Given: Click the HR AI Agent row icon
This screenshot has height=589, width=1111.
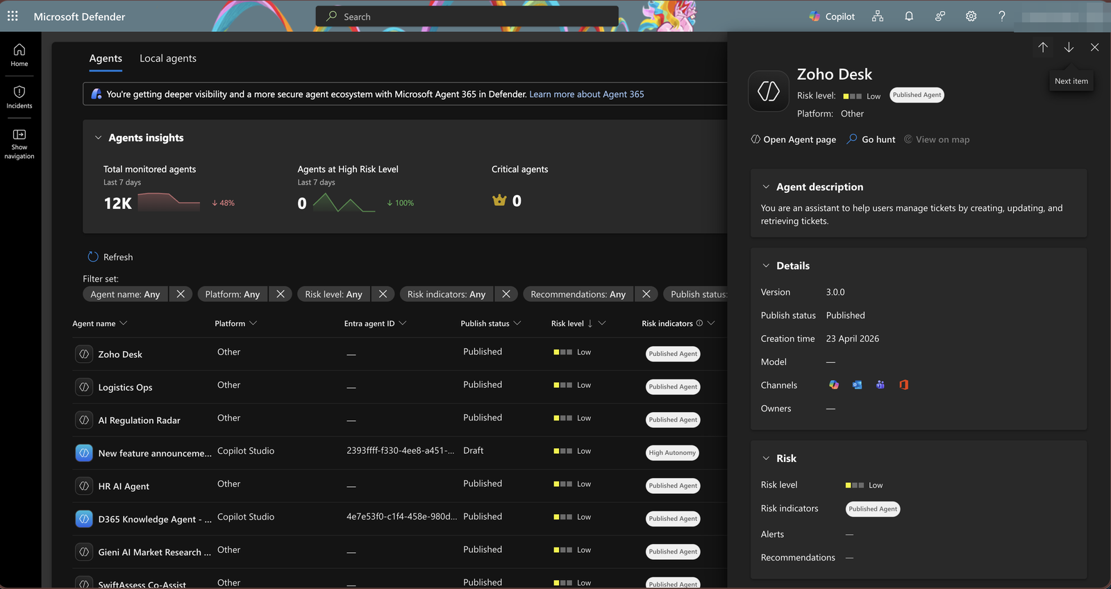Looking at the screenshot, I should (84, 486).
